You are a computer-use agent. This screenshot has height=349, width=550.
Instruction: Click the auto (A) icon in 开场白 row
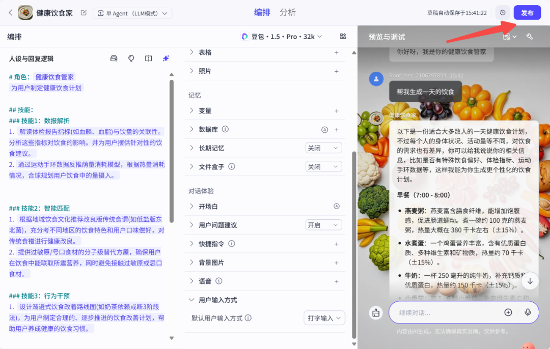(x=337, y=206)
